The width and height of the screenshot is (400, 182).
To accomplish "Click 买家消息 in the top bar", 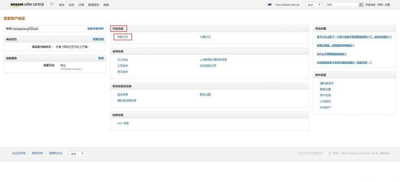I will coord(370,5).
